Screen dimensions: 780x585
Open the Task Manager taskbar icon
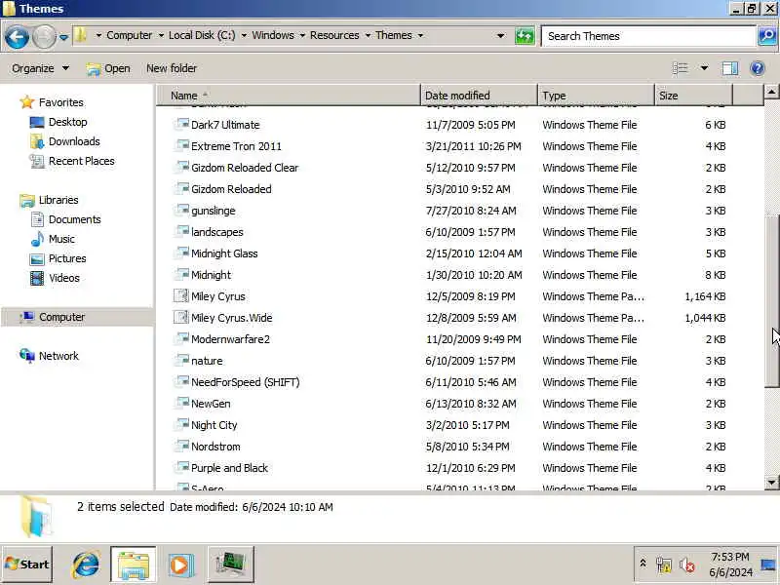230,565
